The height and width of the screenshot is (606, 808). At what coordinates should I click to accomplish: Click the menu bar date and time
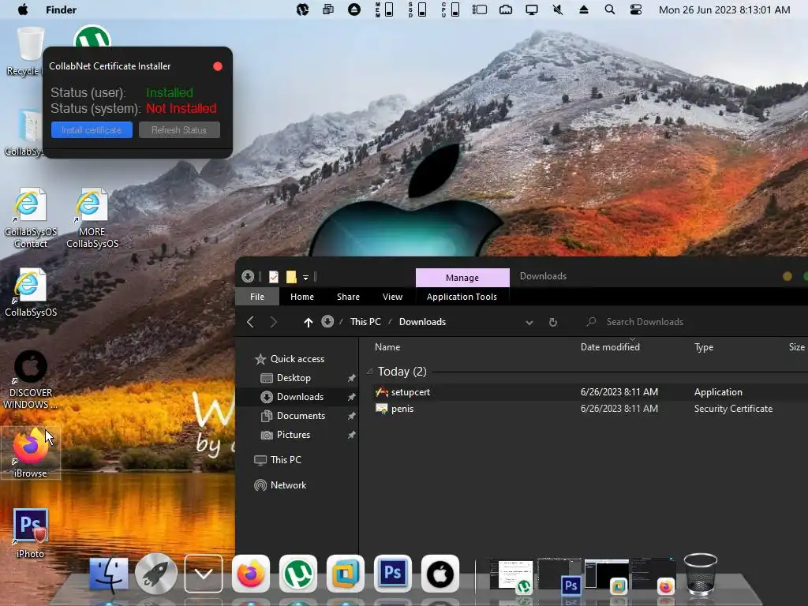click(x=724, y=9)
